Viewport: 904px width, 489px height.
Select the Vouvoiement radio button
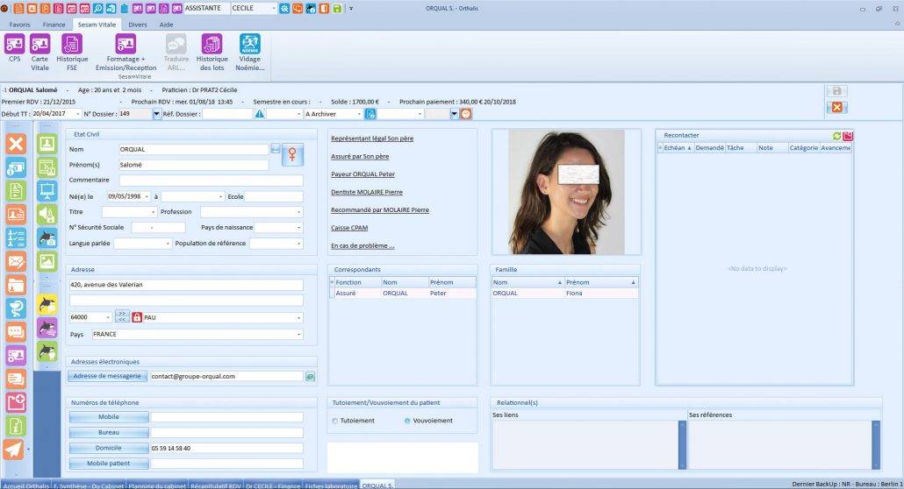[407, 421]
